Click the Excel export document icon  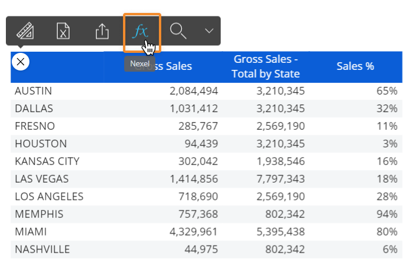tap(63, 31)
